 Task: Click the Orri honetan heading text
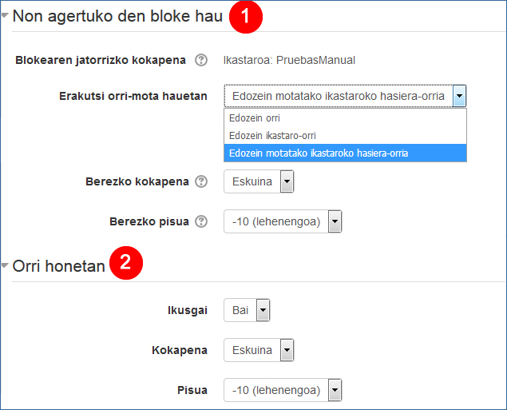[59, 266]
